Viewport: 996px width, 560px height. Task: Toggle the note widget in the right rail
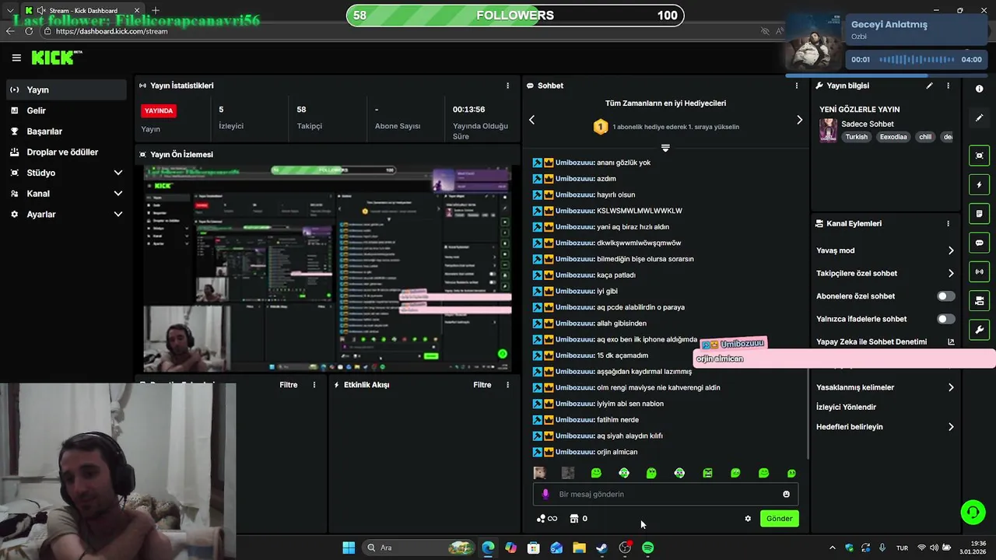[x=979, y=214]
